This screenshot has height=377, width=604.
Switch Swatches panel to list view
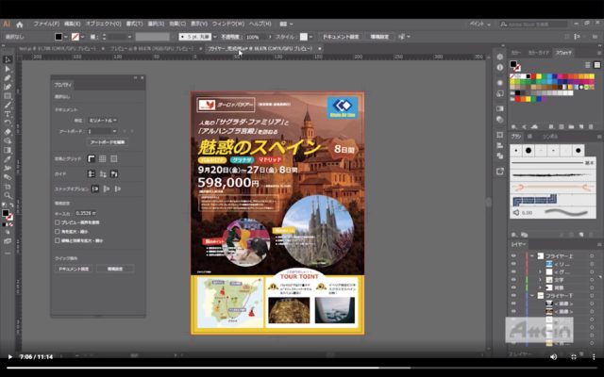(588, 65)
